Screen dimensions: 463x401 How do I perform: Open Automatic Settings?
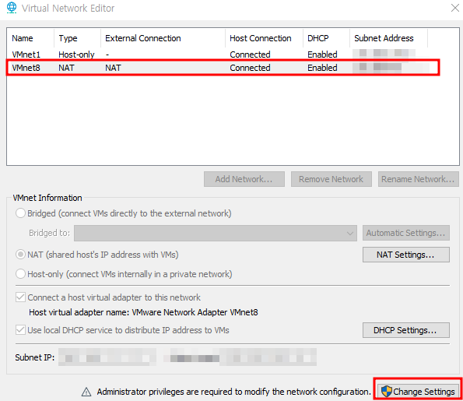(x=406, y=233)
